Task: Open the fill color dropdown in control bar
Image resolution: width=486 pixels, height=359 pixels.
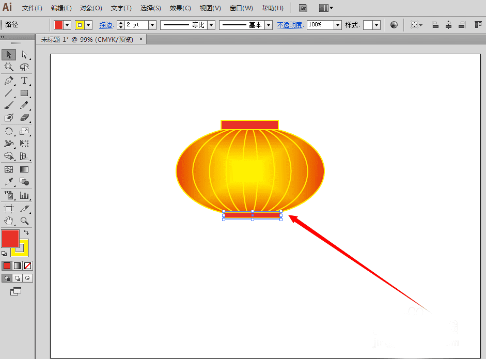Action: (67, 25)
